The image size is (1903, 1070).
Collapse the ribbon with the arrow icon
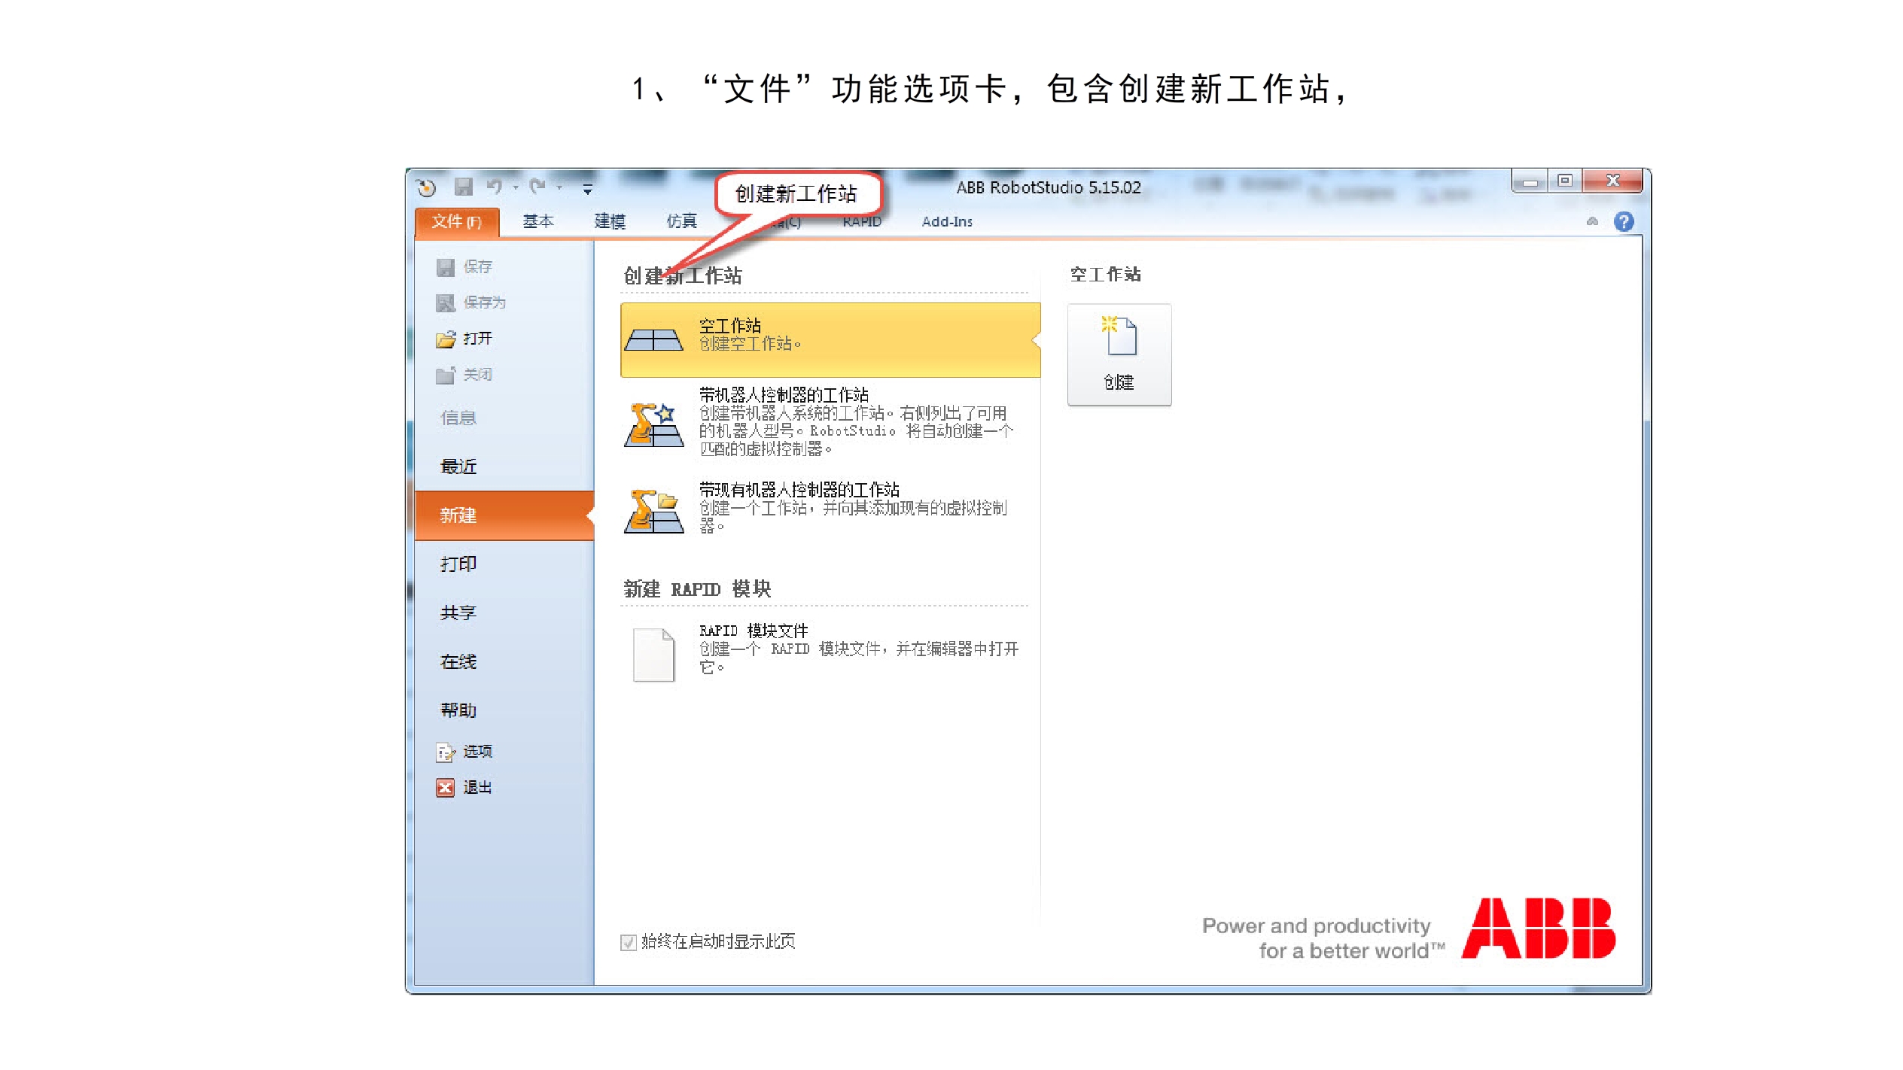click(1592, 221)
